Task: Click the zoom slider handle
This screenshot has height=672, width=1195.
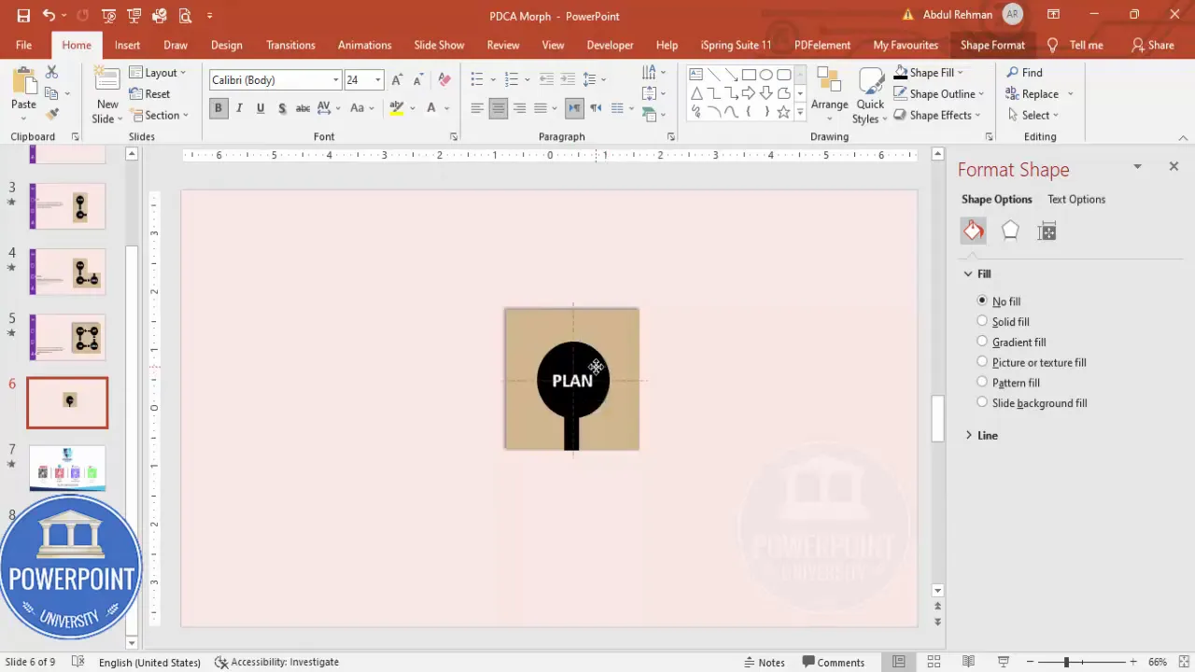Action: tap(1066, 662)
